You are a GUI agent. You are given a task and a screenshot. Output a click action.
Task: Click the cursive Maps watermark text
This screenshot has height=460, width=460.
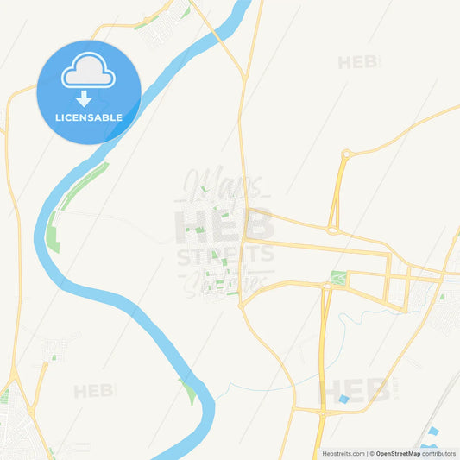(x=223, y=184)
